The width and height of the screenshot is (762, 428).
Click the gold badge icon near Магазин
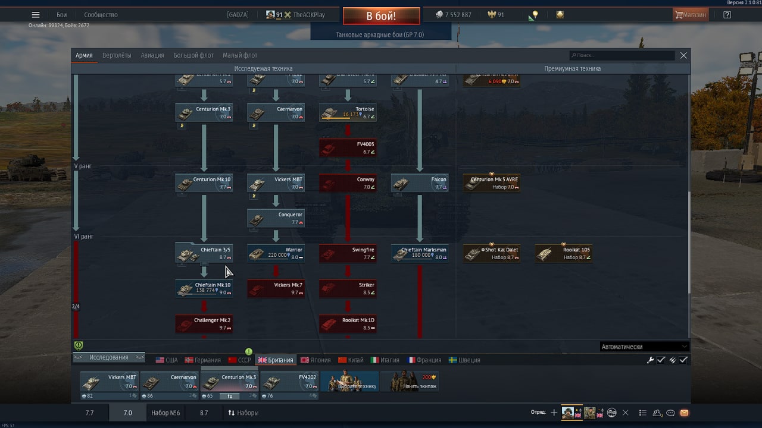[x=560, y=15]
